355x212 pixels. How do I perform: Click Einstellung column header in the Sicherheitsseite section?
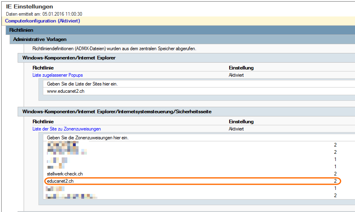pos(241,122)
